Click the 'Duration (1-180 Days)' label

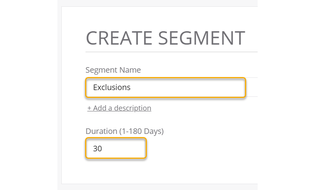pos(124,131)
